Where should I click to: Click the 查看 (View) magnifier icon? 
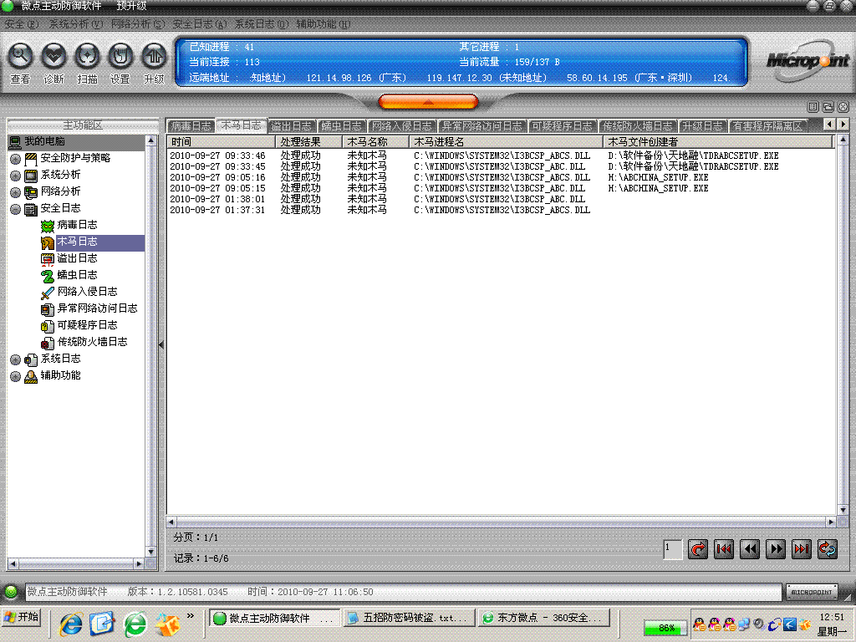tap(20, 56)
